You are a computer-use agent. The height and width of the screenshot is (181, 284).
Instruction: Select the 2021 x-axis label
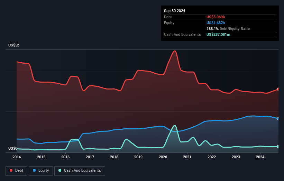[x=187, y=157]
